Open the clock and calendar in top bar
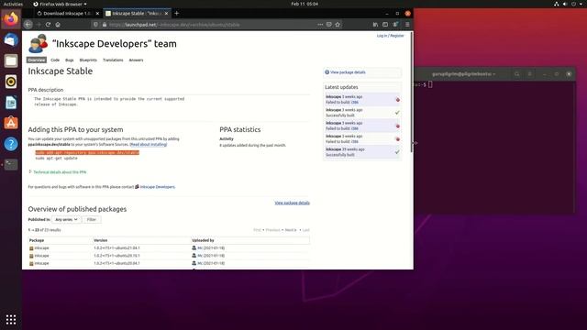 coord(305,4)
